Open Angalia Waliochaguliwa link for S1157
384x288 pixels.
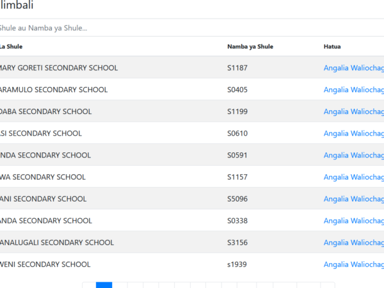coord(354,177)
